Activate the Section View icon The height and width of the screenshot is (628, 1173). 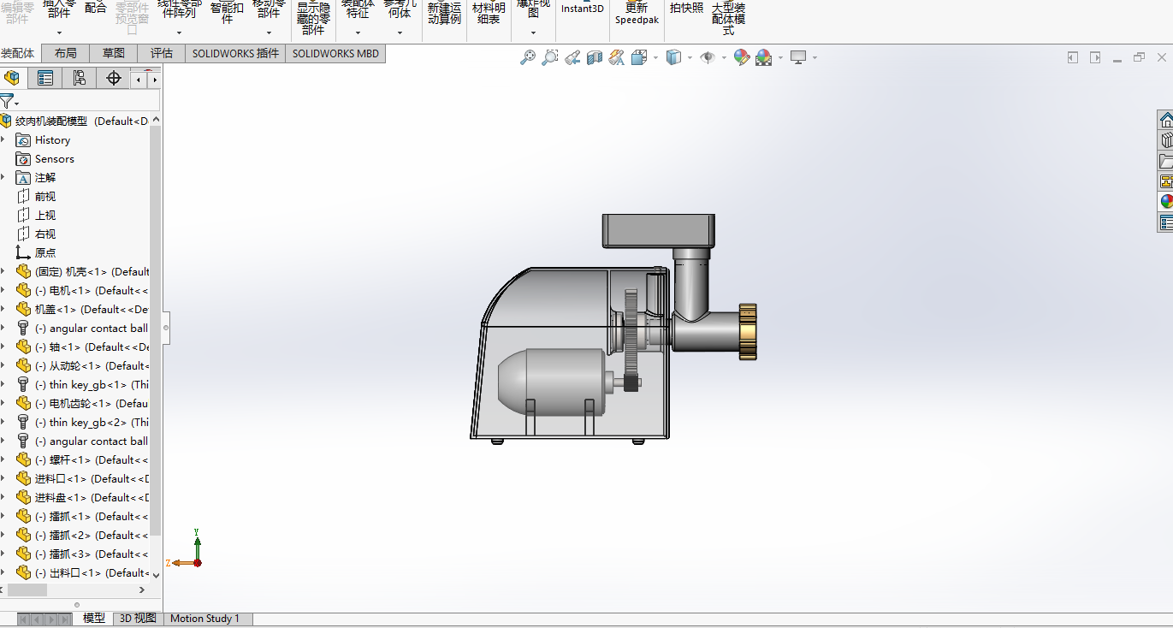pyautogui.click(x=595, y=57)
